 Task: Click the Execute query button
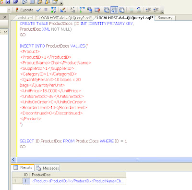(24, 10)
